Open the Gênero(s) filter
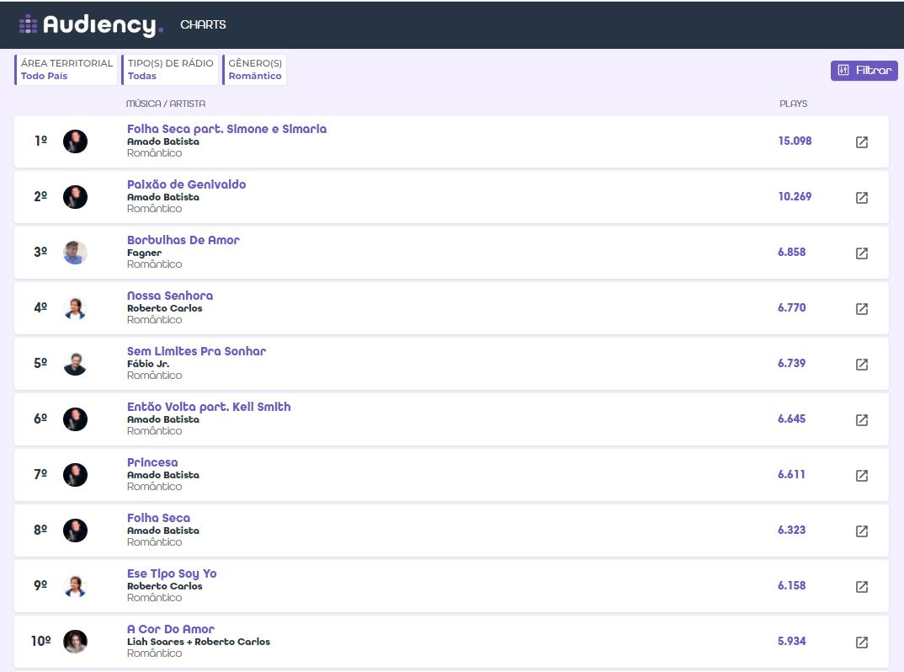 coord(255,69)
